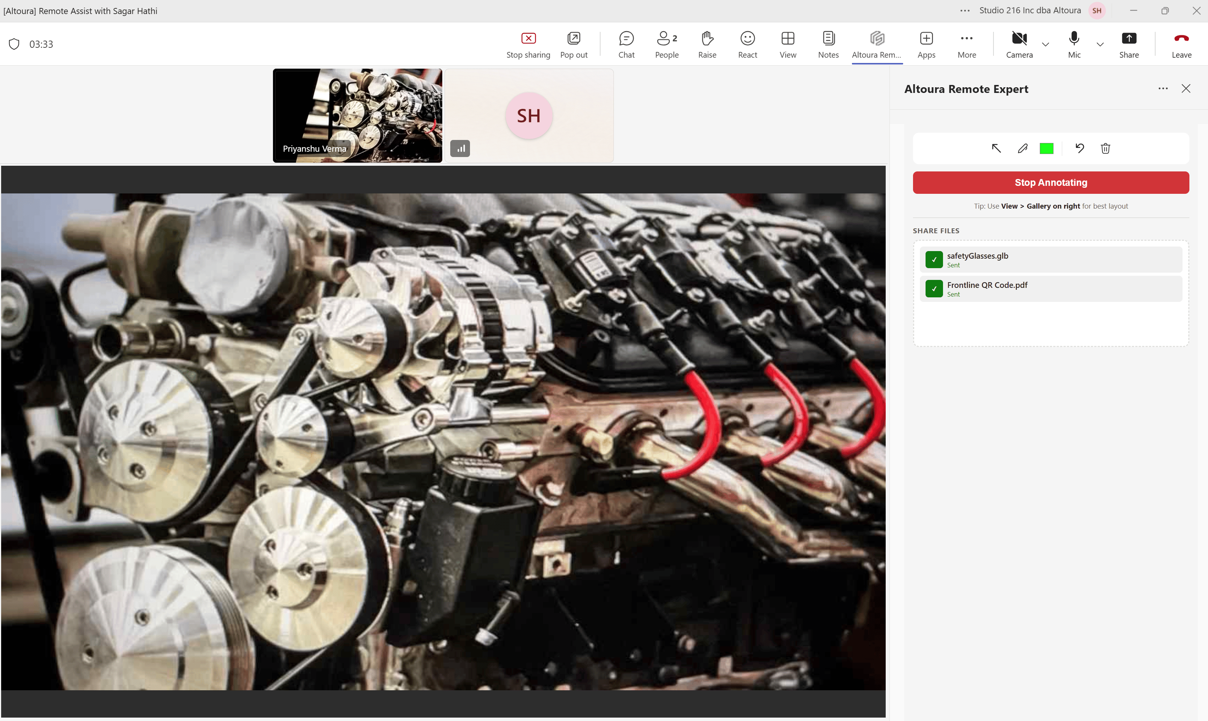This screenshot has height=721, width=1208.
Task: Turn on the Camera
Action: [x=1019, y=45]
